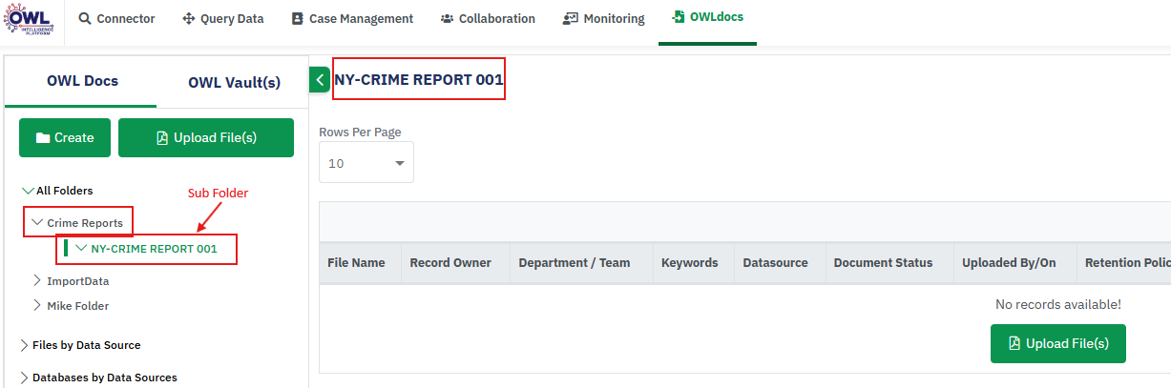The width and height of the screenshot is (1171, 388).
Task: Select the OWL Docs tab
Action: [x=82, y=81]
